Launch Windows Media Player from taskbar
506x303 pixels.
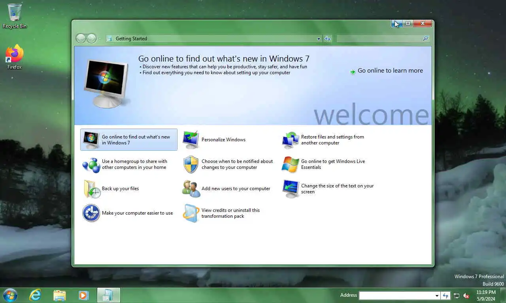click(83, 295)
